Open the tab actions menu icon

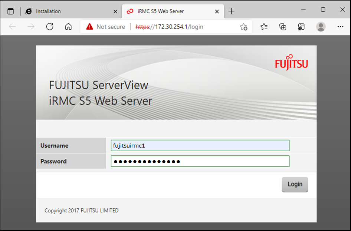(10, 11)
